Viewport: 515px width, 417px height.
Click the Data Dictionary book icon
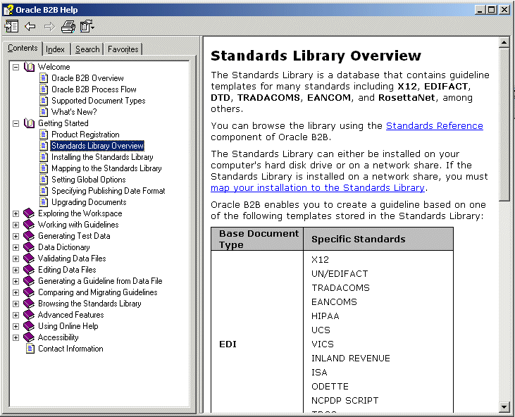[29, 247]
